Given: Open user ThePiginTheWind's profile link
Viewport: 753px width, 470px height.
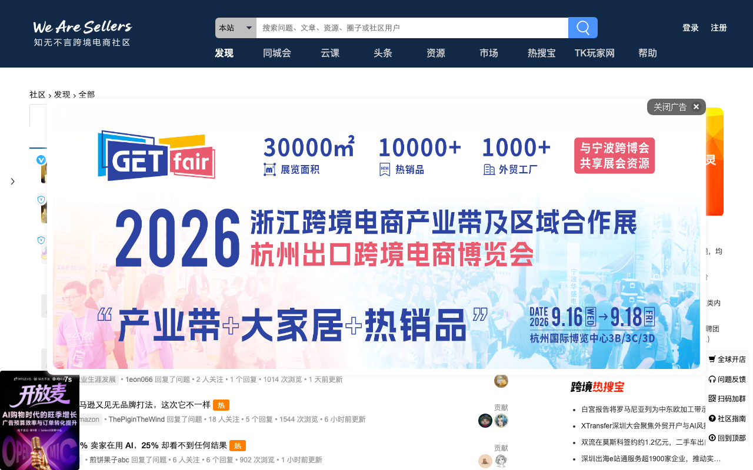Looking at the screenshot, I should [x=136, y=419].
